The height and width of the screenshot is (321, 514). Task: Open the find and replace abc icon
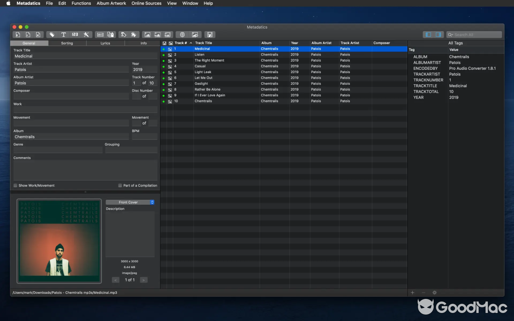pos(100,35)
